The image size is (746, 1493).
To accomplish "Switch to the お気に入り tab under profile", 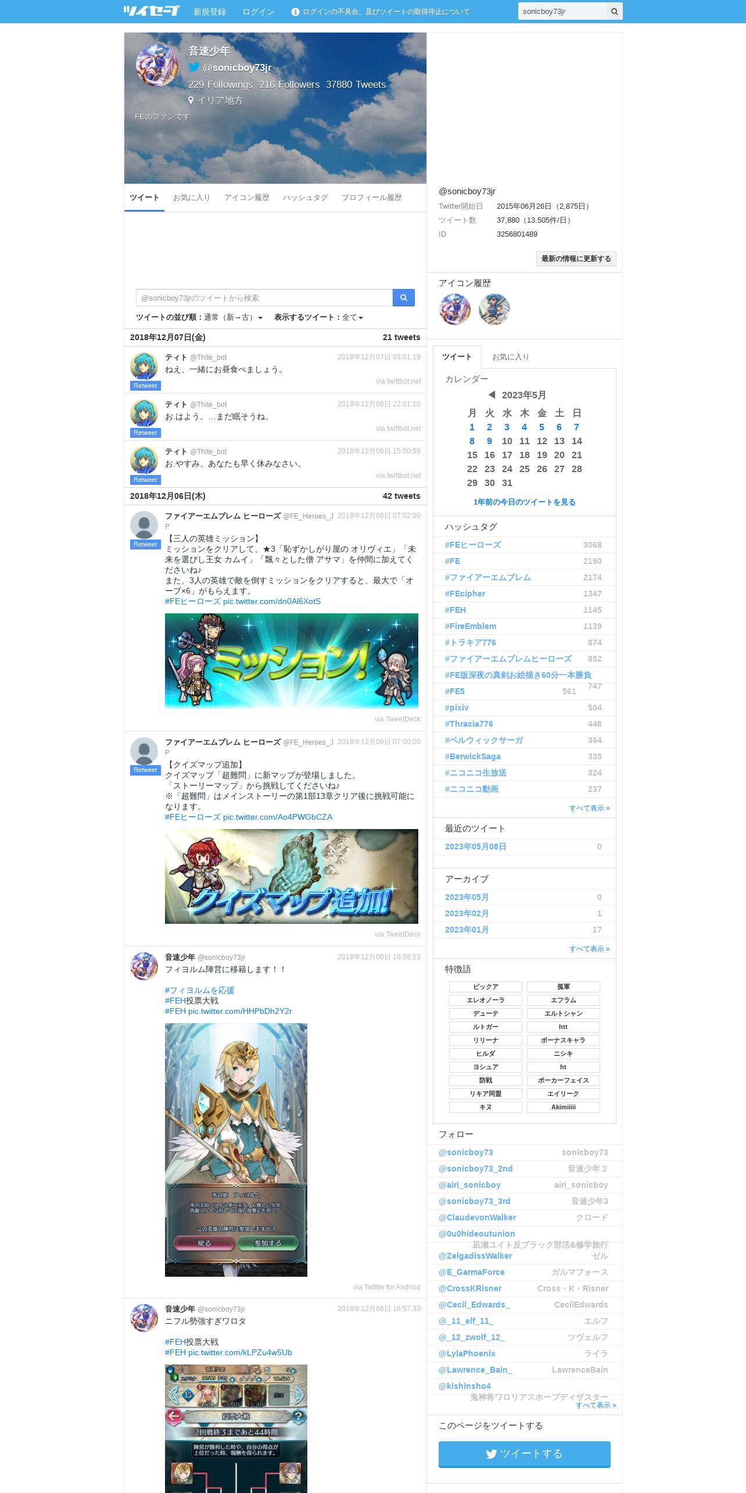I will 192,198.
